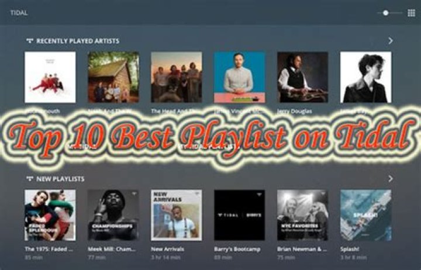Open artist thumbnail with blue background
This screenshot has width=421, height=270.
240,77
